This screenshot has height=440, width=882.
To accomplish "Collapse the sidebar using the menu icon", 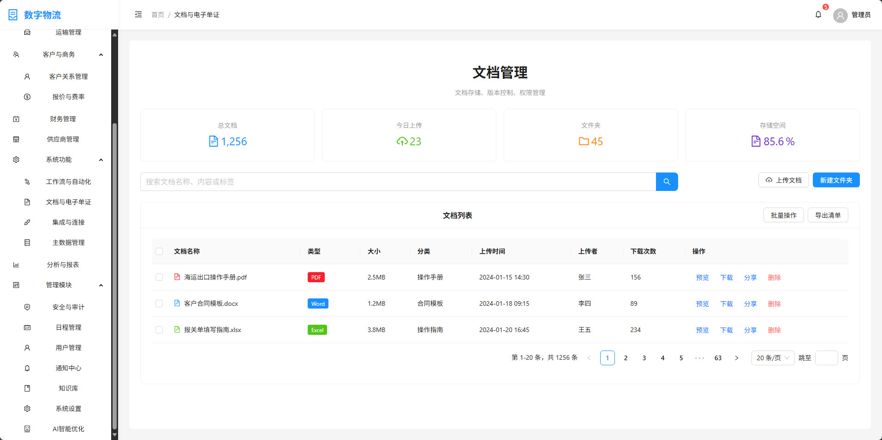I will point(138,14).
